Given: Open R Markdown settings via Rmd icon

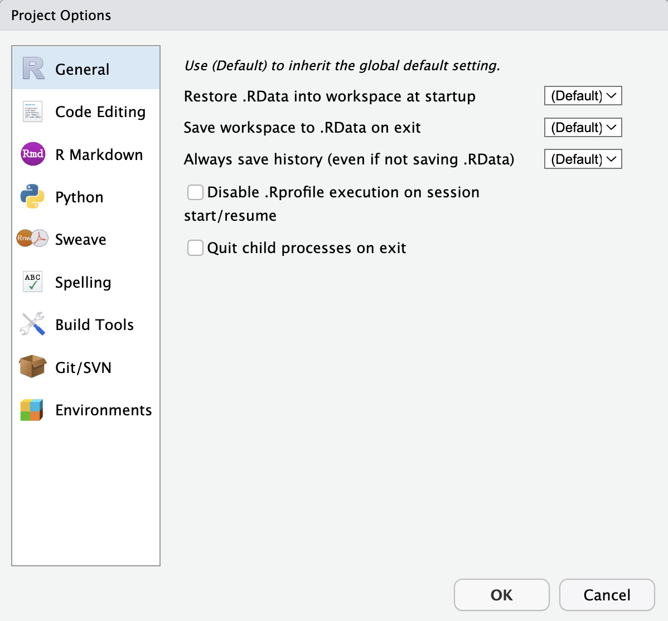Looking at the screenshot, I should coord(32,154).
